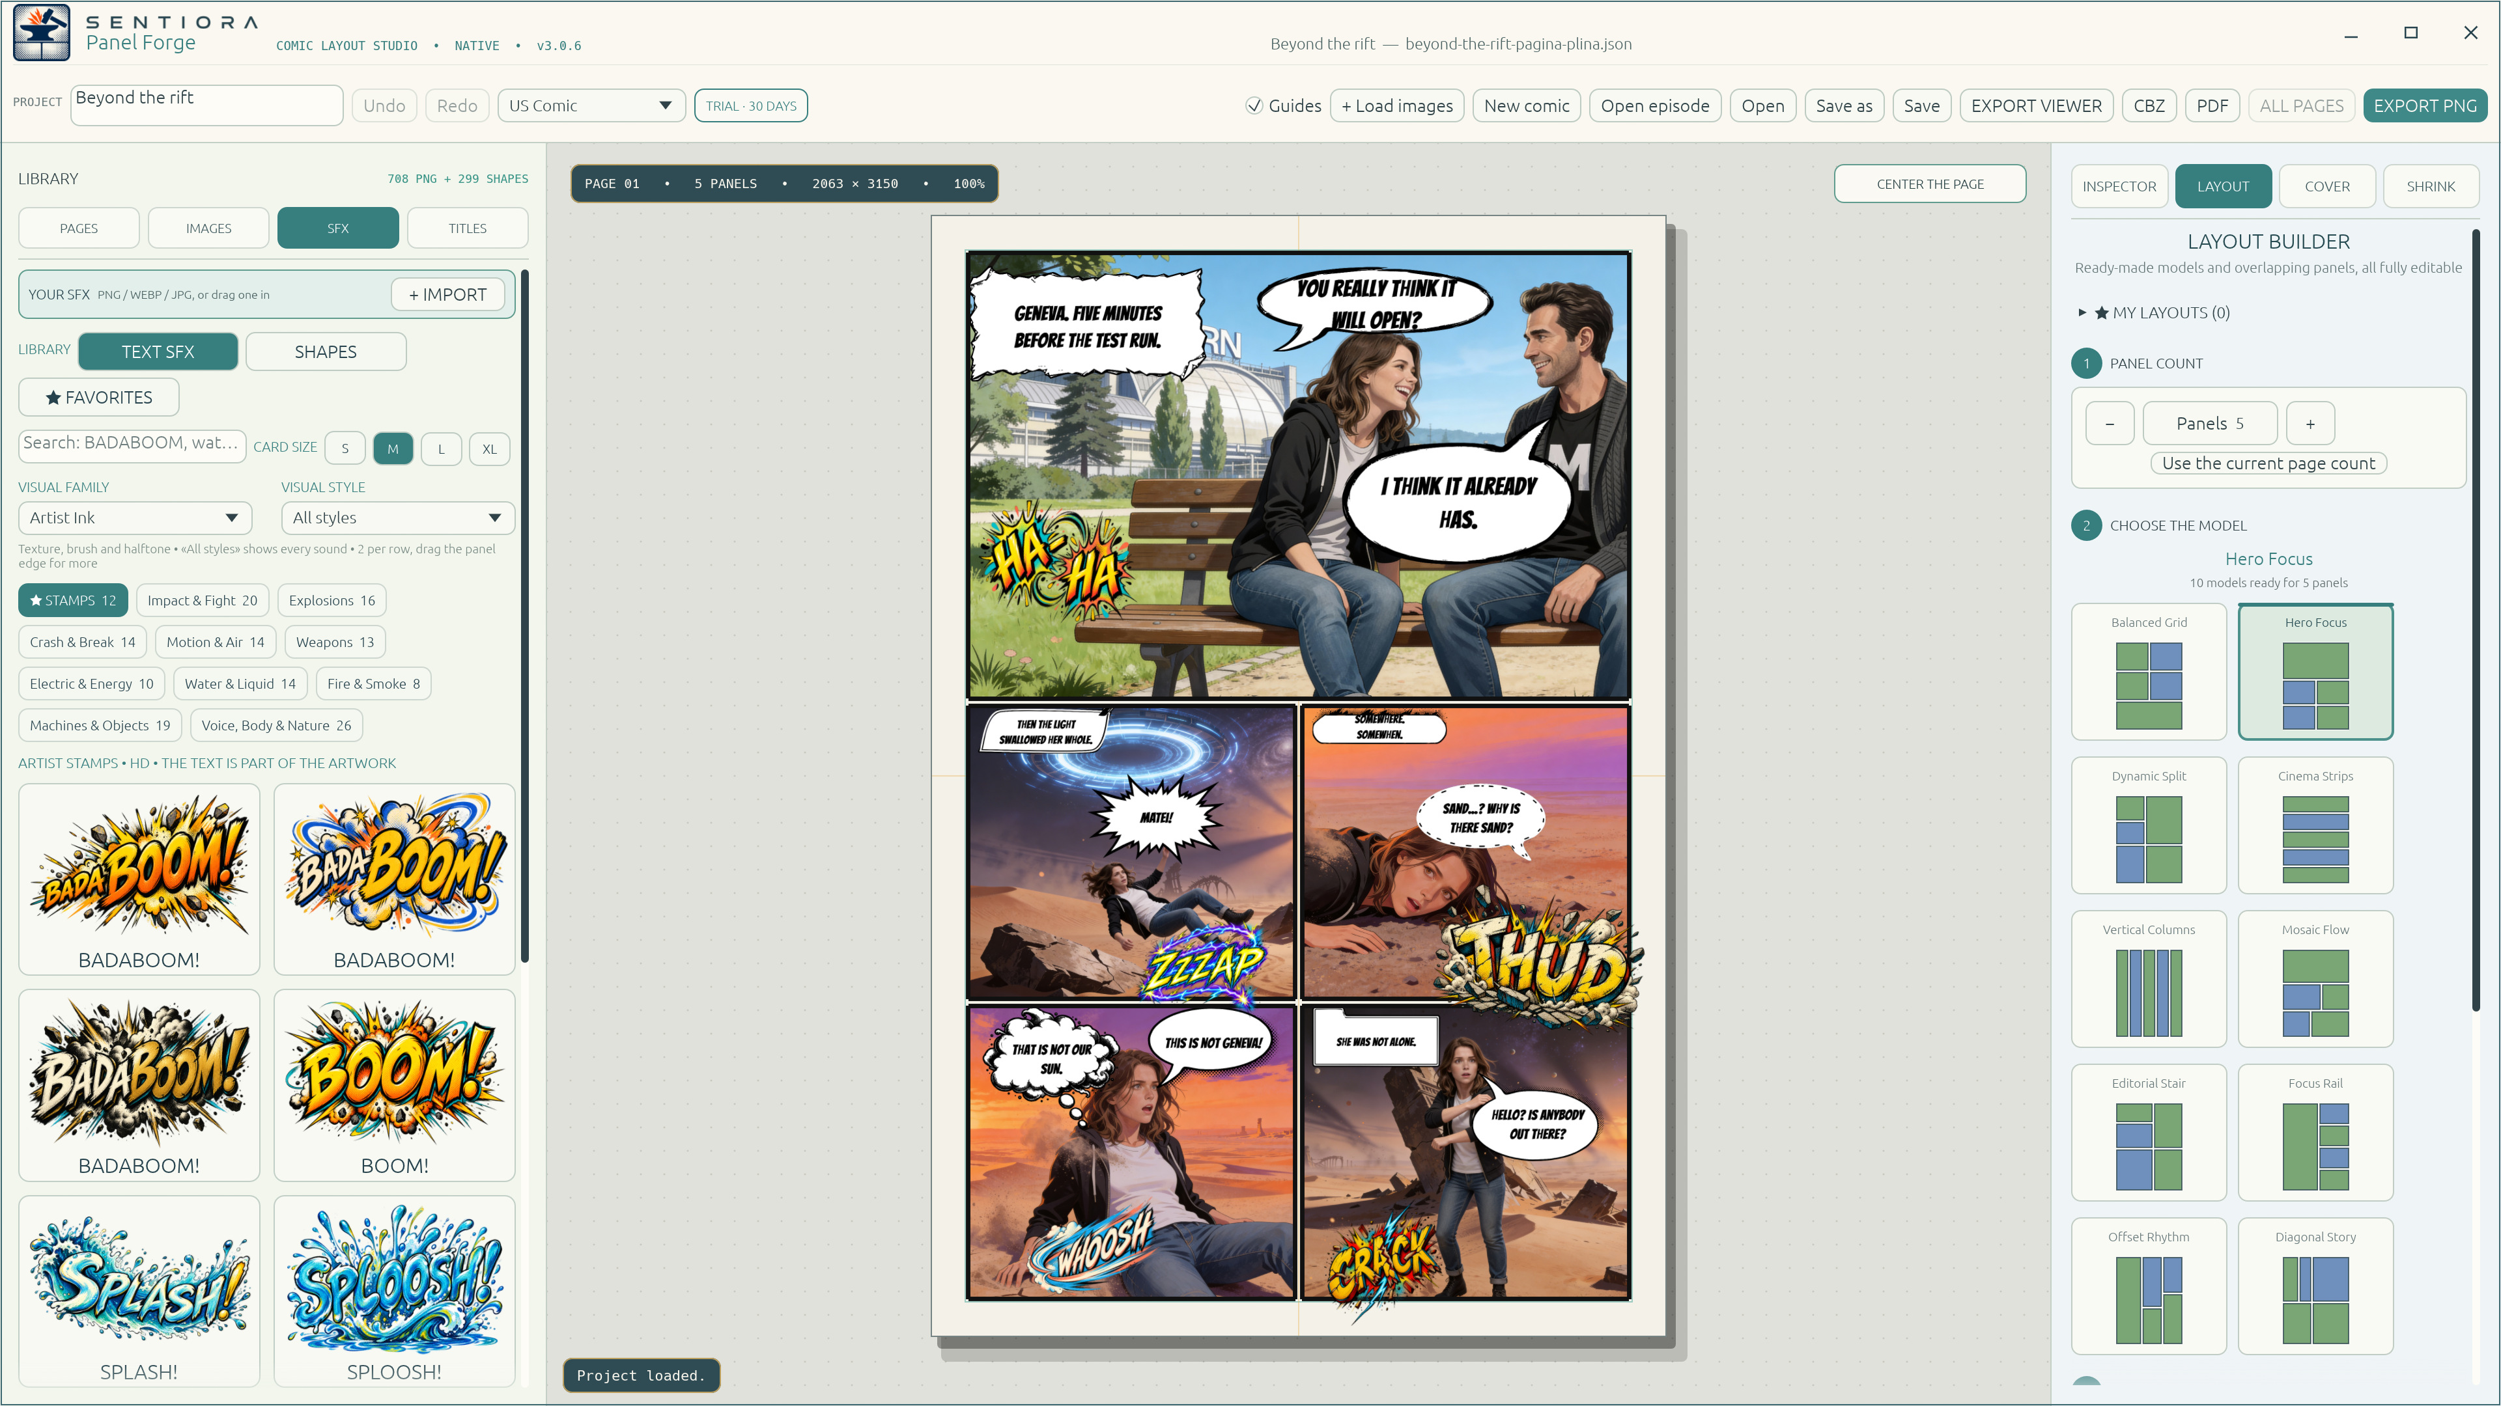The image size is (2501, 1406).
Task: Select the Focus Rail layout model
Action: [2315, 1133]
